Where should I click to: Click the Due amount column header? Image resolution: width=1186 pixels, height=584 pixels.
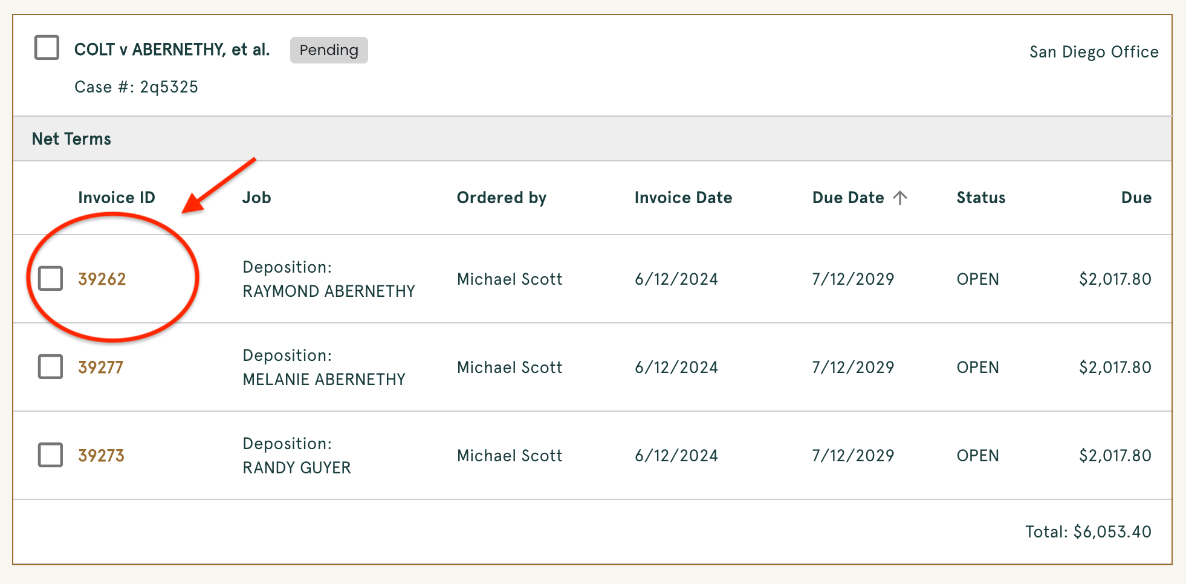pyautogui.click(x=1136, y=198)
